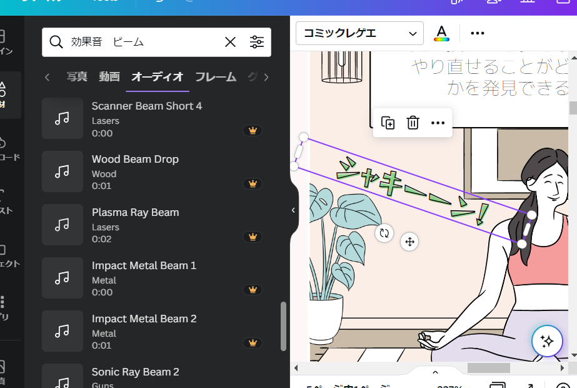Select the Impact Metal Beam 1 title
The image size is (577, 388).
coord(144,266)
